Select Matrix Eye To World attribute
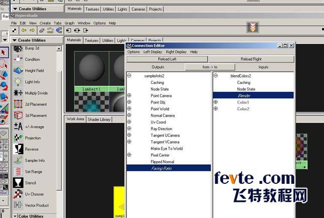Image resolution: width=324 pixels, height=218 pixels. click(x=167, y=149)
